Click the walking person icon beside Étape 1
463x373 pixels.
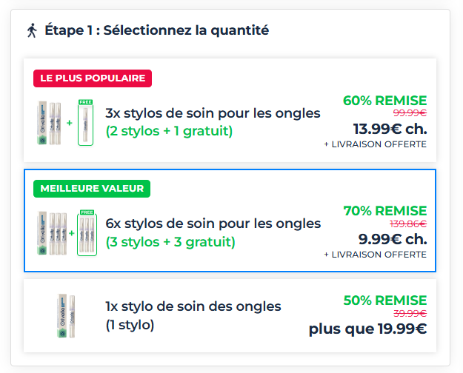32,30
